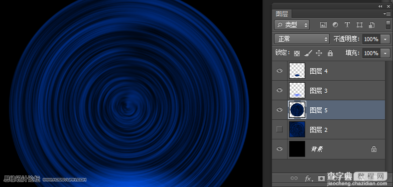Hide 图层 5 via its eye icon
The width and height of the screenshot is (393, 187).
(x=280, y=110)
